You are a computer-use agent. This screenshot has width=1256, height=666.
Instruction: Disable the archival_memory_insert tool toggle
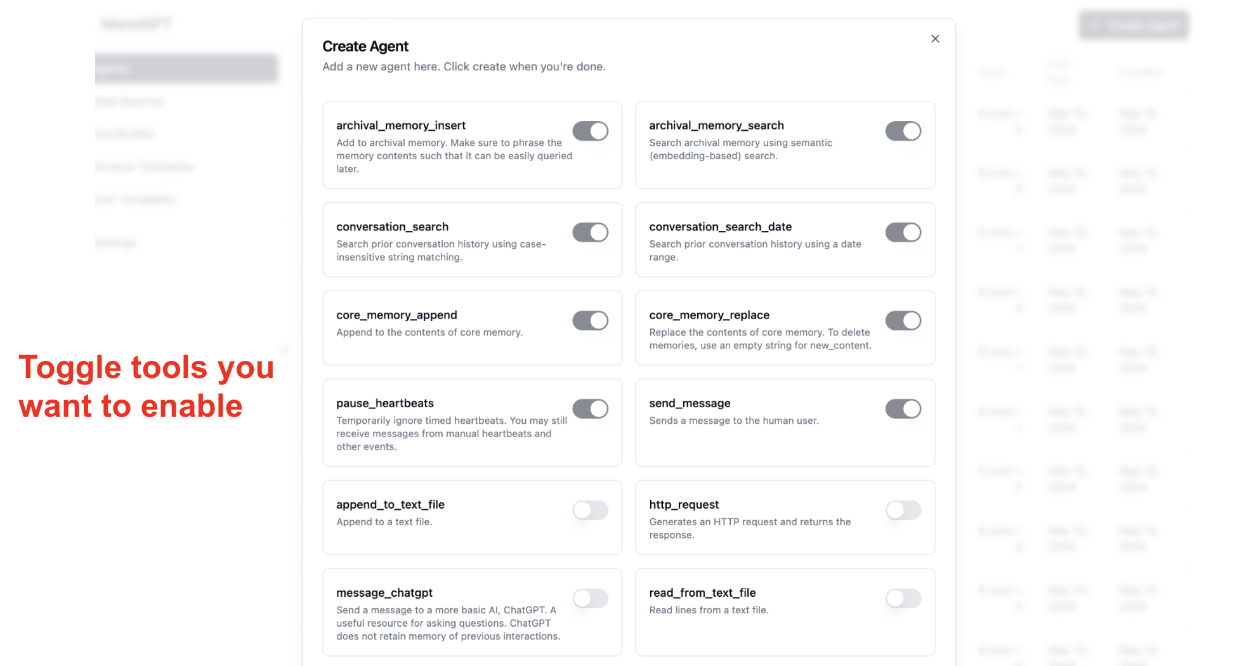[x=590, y=131]
